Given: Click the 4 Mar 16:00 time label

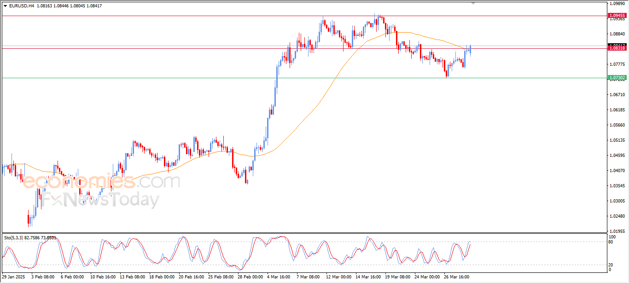Looking at the screenshot, I should pyautogui.click(x=279, y=277).
